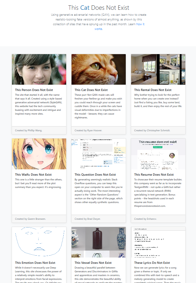Open the Stack Overflow question screenshot
This screenshot has width=196, height=283.
tap(98, 154)
